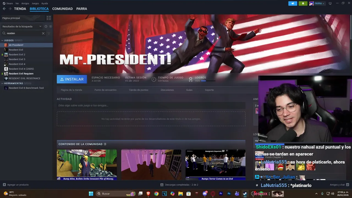Open the Rumps Terror community screenshot
This screenshot has width=352, height=198.
[x=215, y=165]
